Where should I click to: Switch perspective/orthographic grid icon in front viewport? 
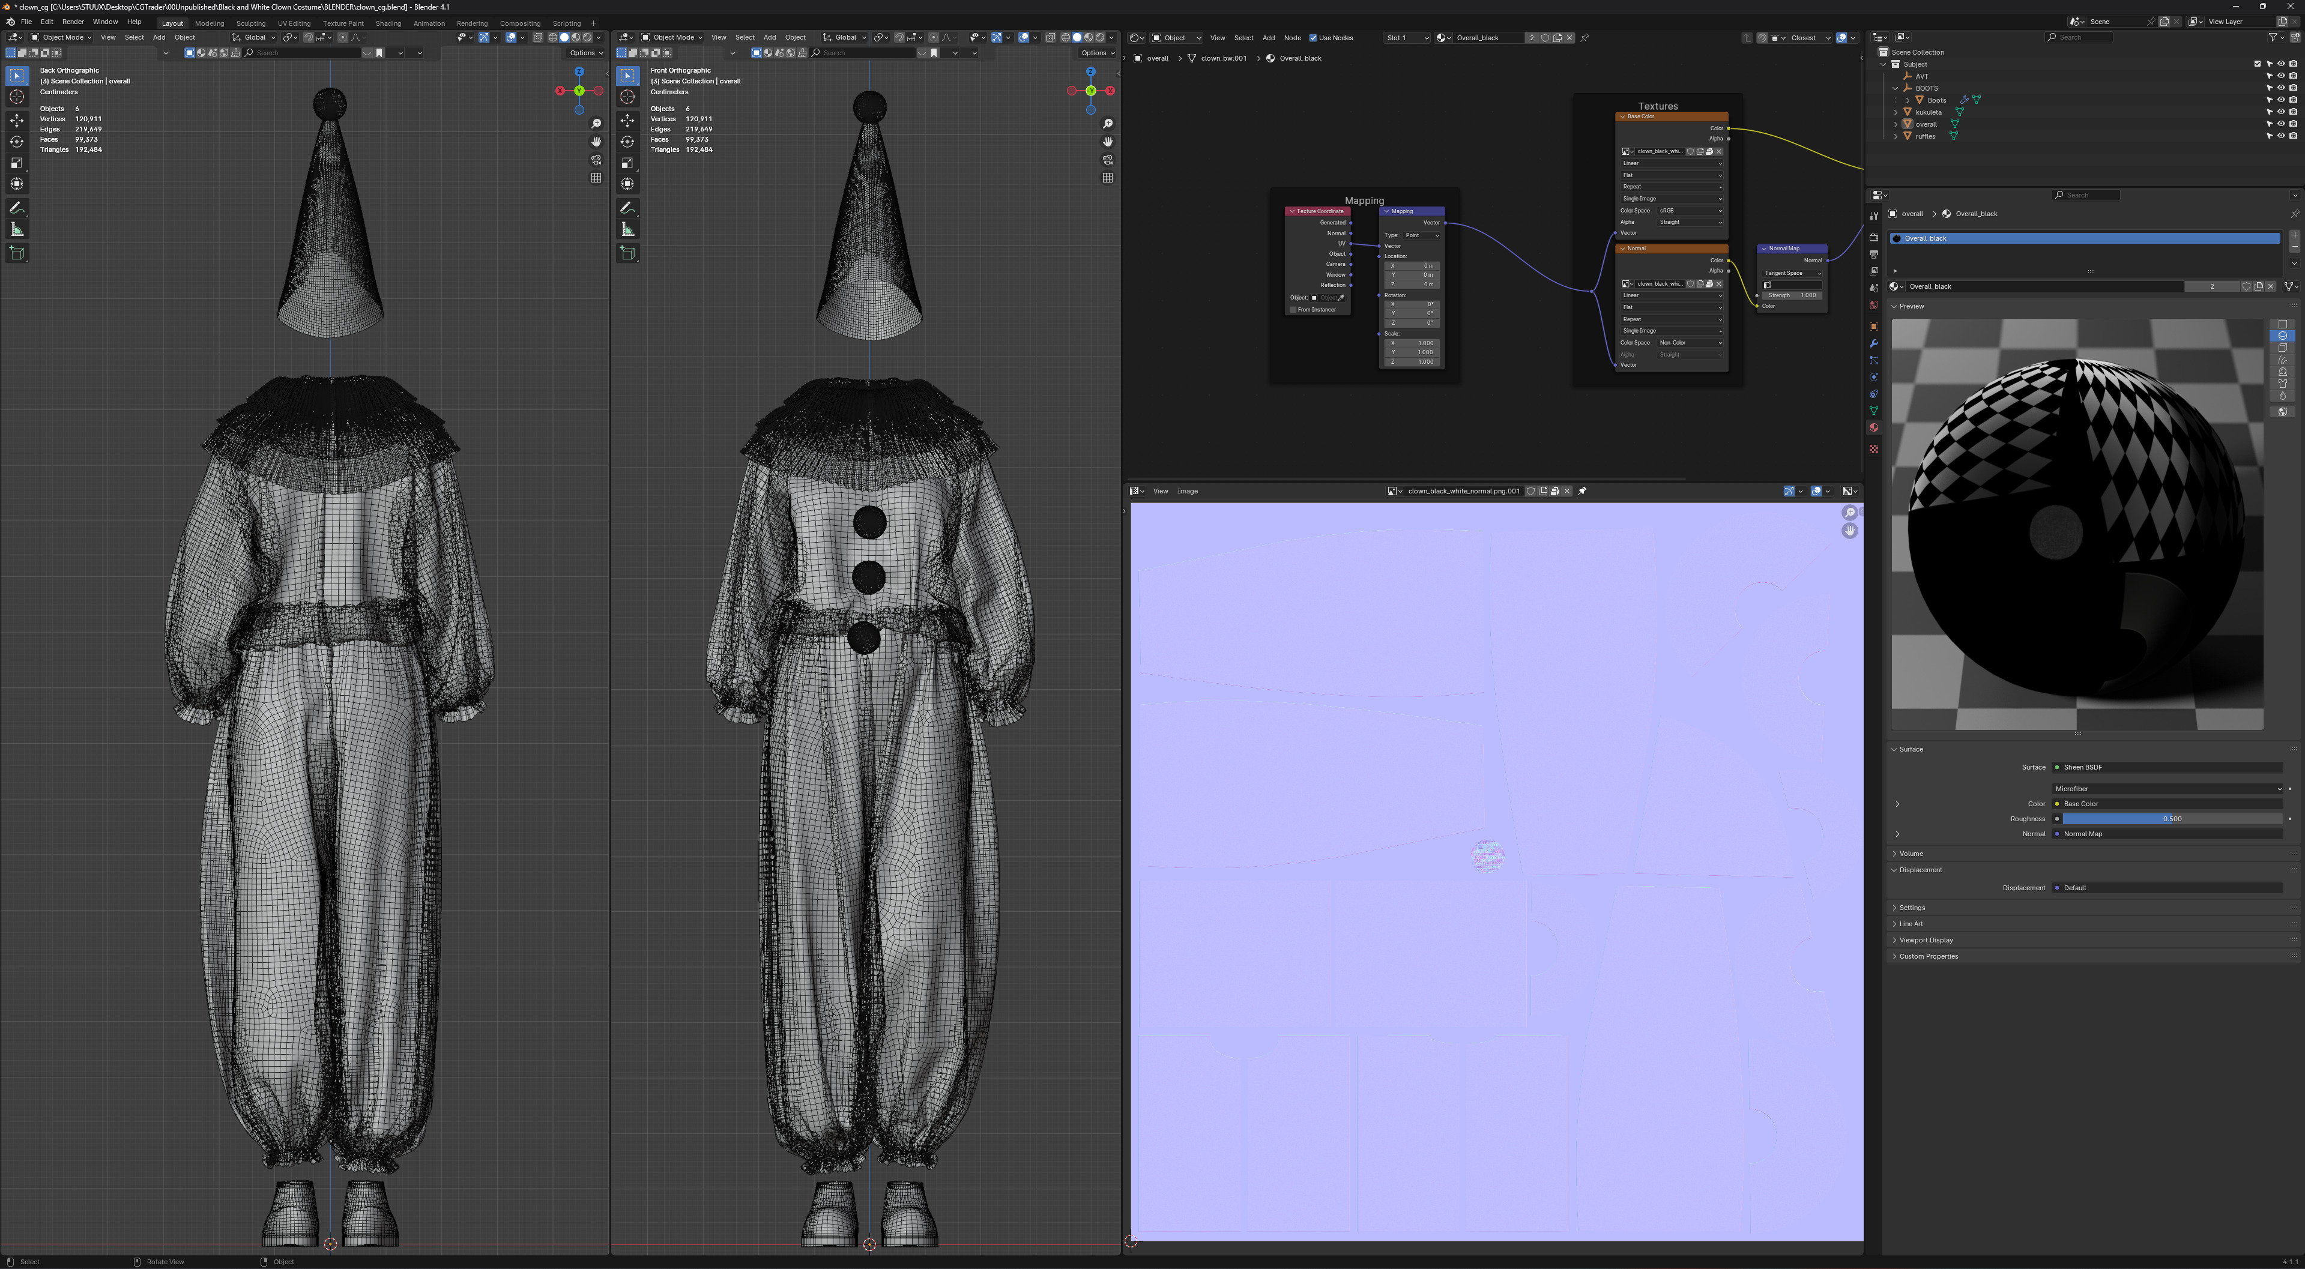1108,178
